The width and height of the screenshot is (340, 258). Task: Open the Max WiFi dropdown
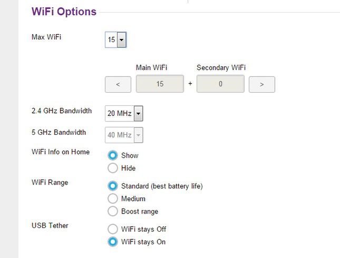tap(115, 40)
